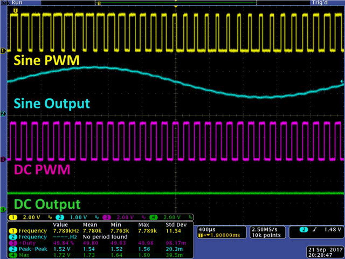Screen dimensions: 345x259
Task: Click the yellow channel 1 badge in scale bar
Action: [x=13, y=217]
